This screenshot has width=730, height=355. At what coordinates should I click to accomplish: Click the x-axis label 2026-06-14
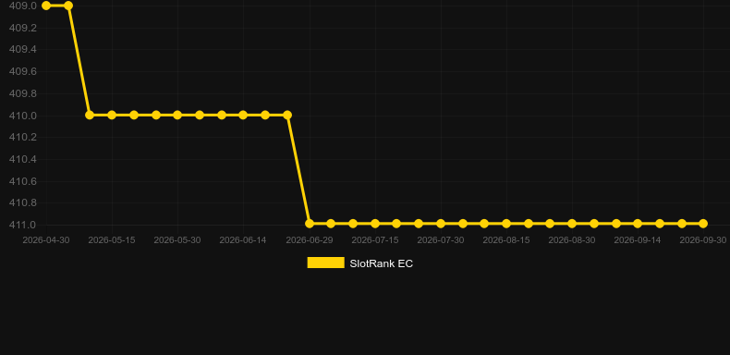click(243, 240)
